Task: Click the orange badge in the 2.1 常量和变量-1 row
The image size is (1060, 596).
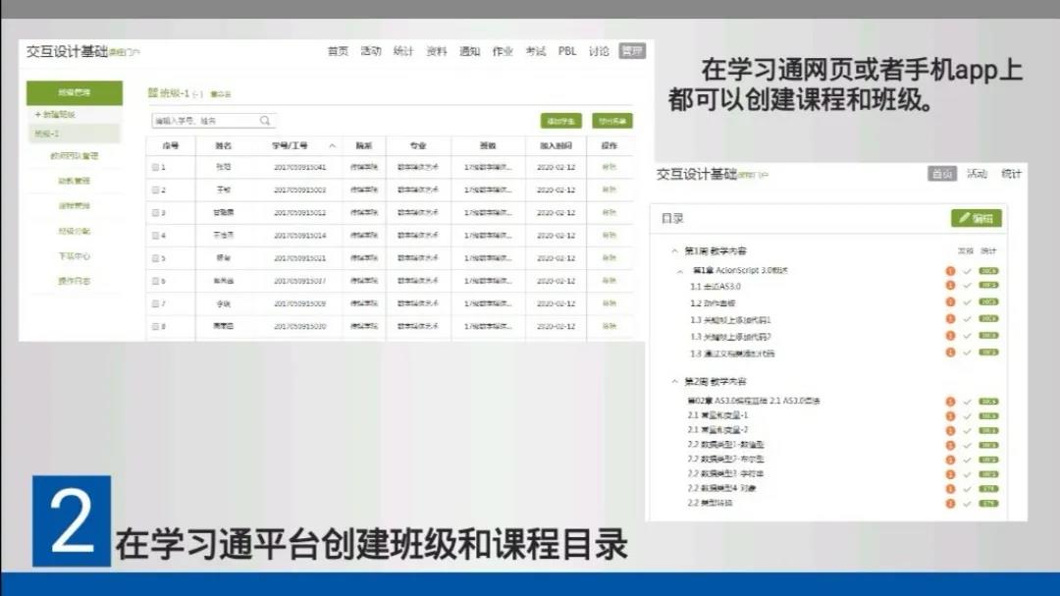Action: point(950,416)
